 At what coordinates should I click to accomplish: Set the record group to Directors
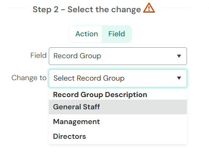tap(118, 136)
